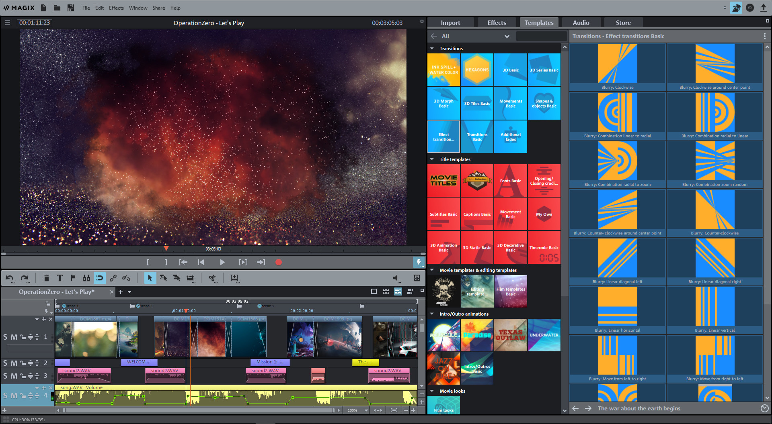Select the standard mouse arrow mode
Screen dimensions: 772x424
coord(150,278)
